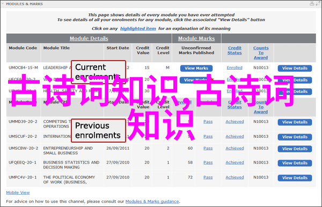
Task: Click Achieved status for UMMD39-20-2
Action: point(235,122)
